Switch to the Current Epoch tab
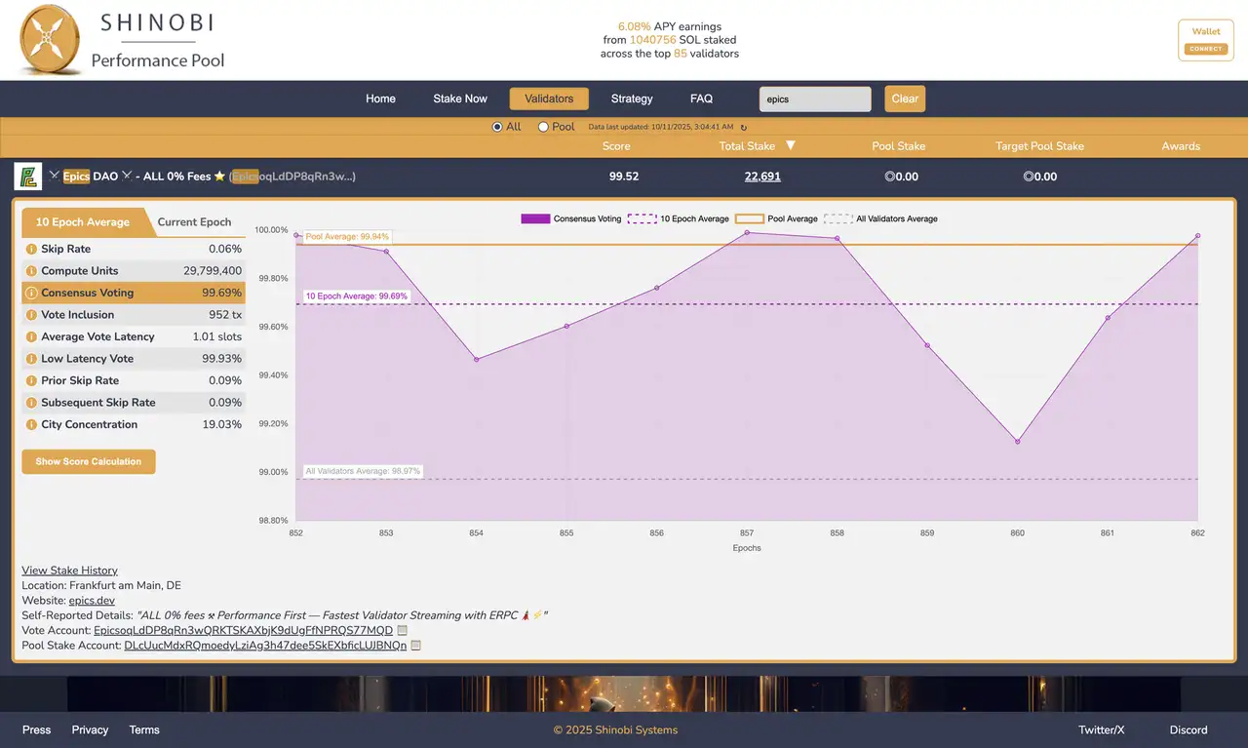Image resolution: width=1248 pixels, height=748 pixels. pyautogui.click(x=194, y=221)
